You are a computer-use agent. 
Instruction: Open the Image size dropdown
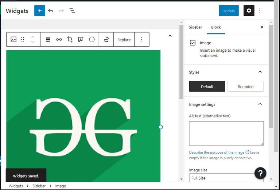click(226, 178)
